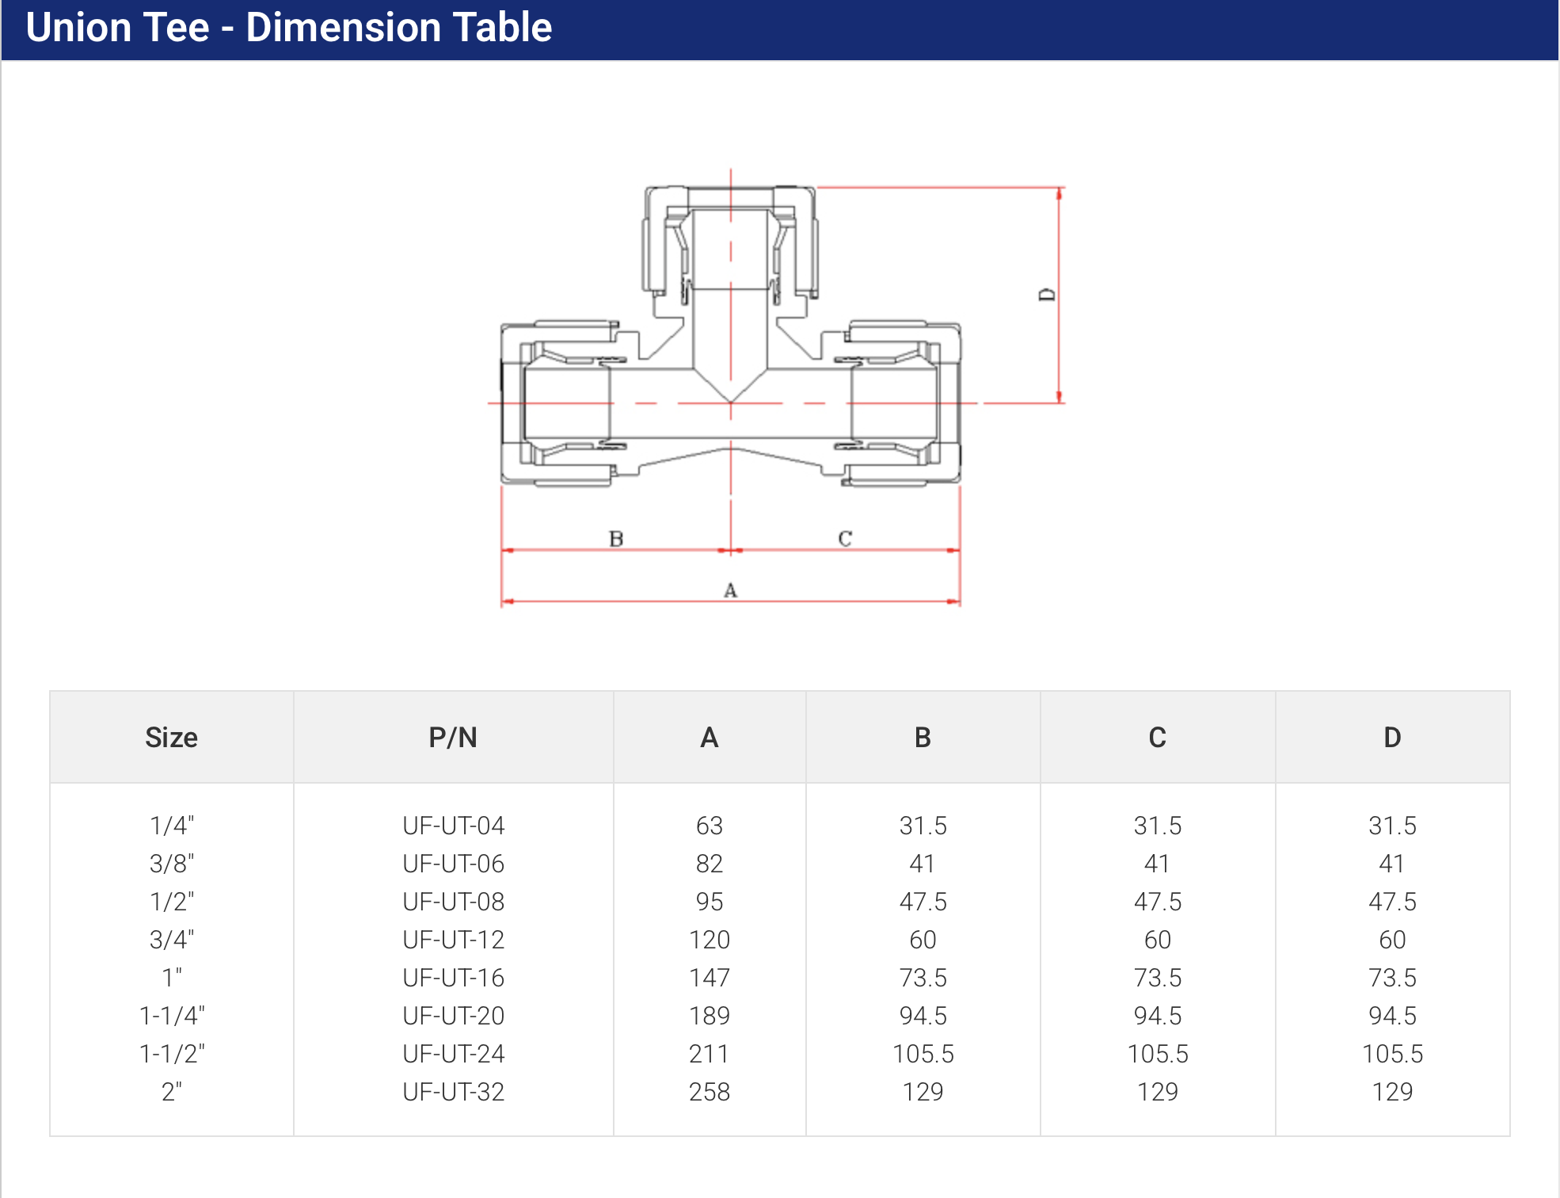Click the A dimension label in drawing

click(730, 590)
